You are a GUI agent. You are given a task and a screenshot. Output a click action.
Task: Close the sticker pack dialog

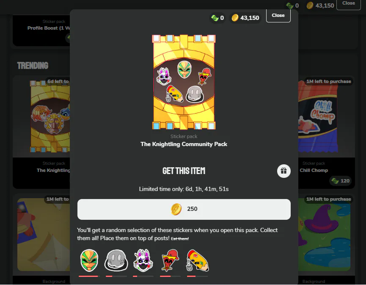(x=278, y=15)
